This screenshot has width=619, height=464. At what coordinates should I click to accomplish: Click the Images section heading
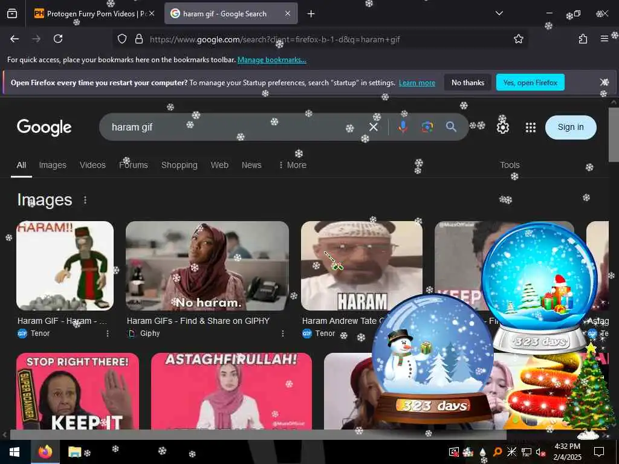coord(45,199)
